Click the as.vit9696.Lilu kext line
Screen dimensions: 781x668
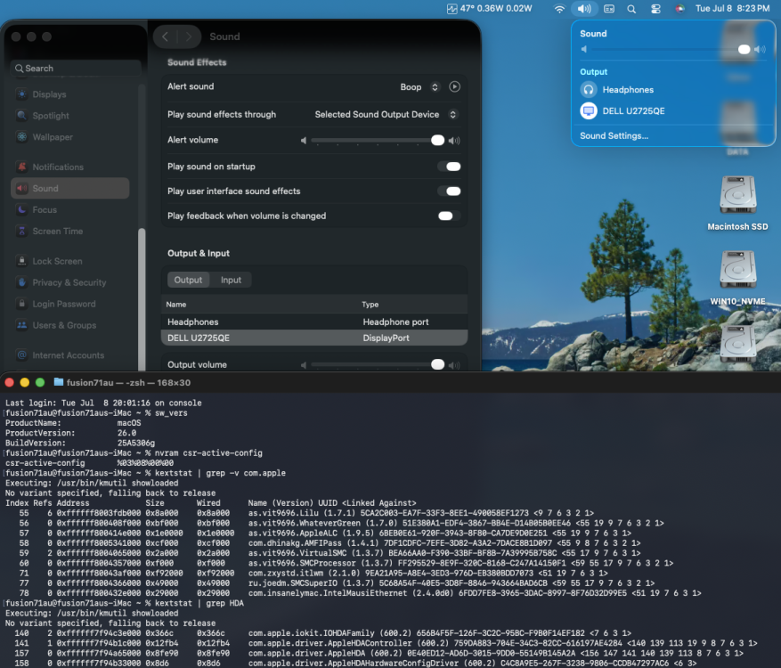300,513
